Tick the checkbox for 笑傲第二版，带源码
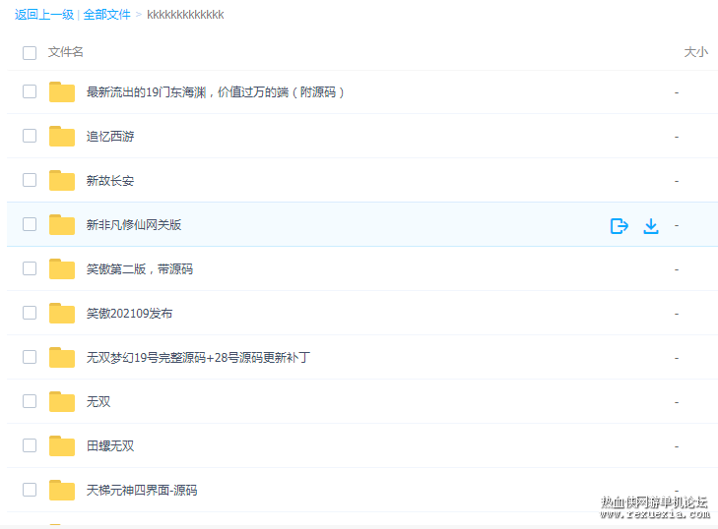The height and width of the screenshot is (529, 718). point(30,268)
